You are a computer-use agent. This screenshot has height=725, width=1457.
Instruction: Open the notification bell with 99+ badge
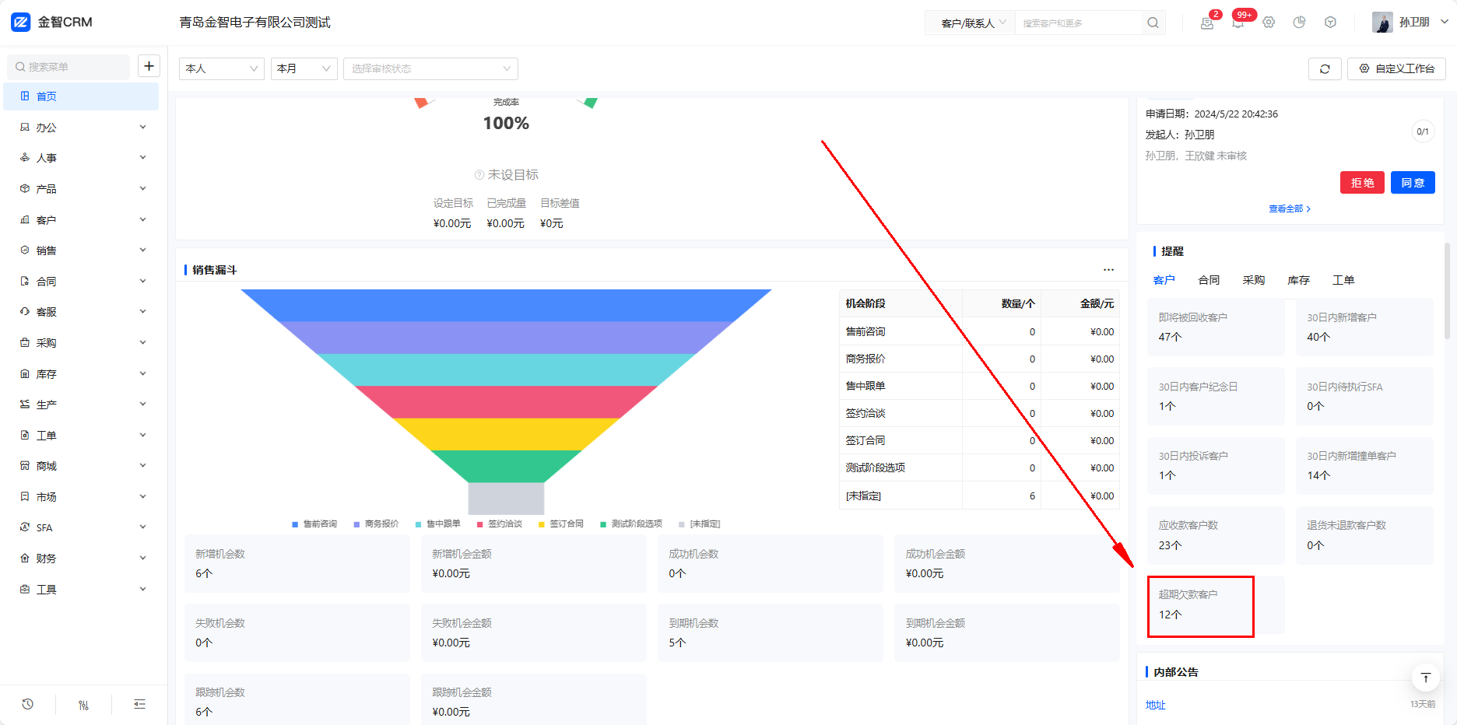1238,23
